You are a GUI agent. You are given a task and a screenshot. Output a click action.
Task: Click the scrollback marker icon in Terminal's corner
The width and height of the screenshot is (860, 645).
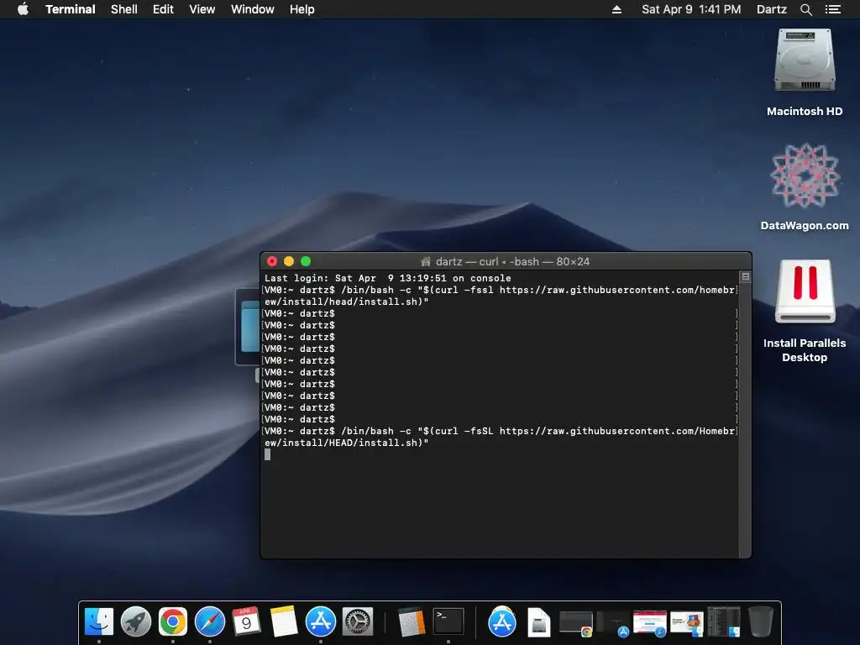pyautogui.click(x=746, y=276)
